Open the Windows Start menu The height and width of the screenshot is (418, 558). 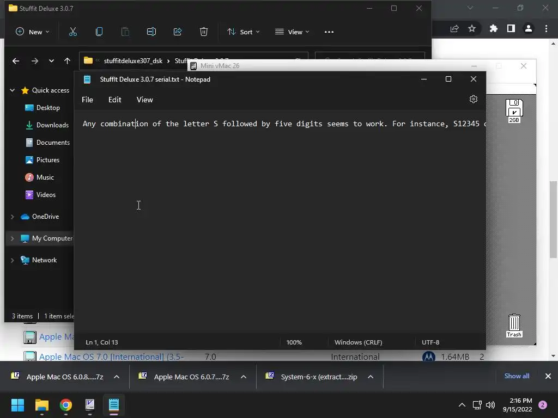click(17, 405)
